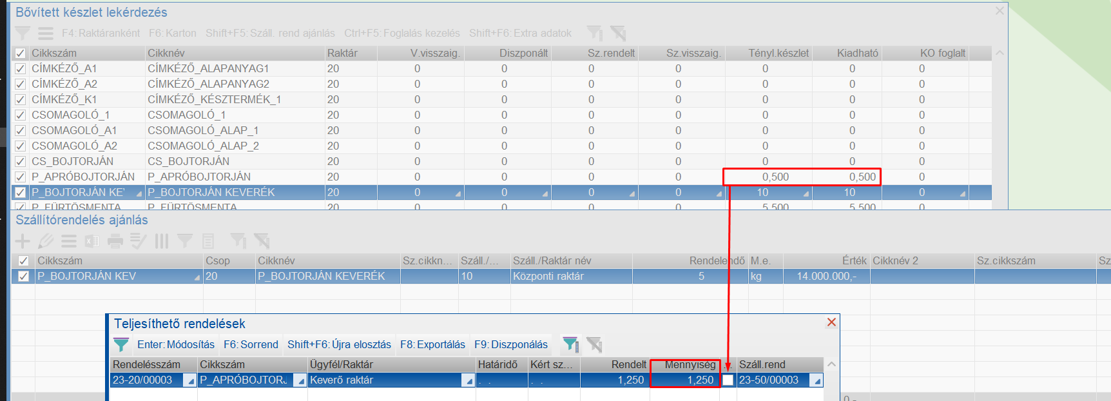
Task: Tick the white checkbox next to Mennyiség 1,250
Action: [x=728, y=380]
